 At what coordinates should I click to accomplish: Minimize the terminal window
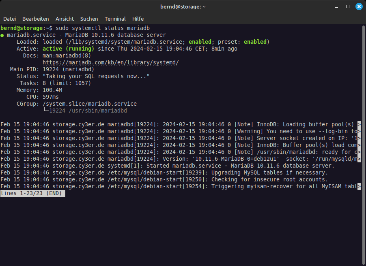pyautogui.click(x=336, y=7)
